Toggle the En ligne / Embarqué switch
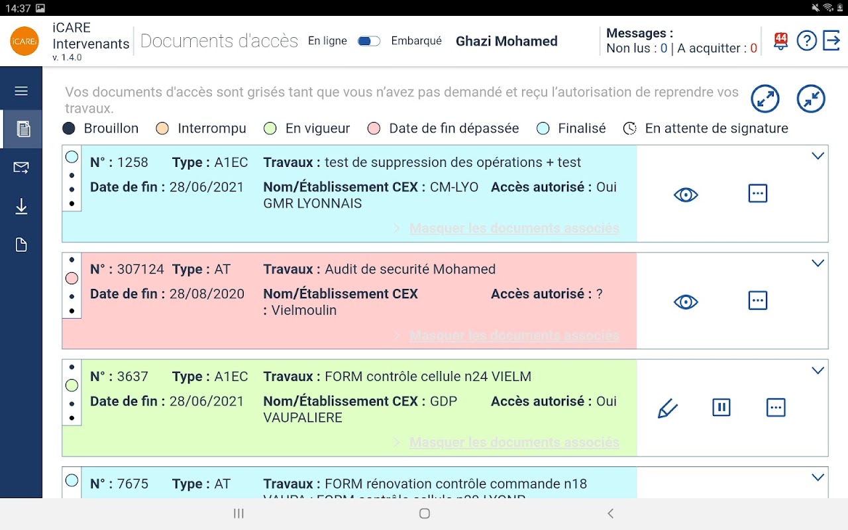 [x=368, y=41]
